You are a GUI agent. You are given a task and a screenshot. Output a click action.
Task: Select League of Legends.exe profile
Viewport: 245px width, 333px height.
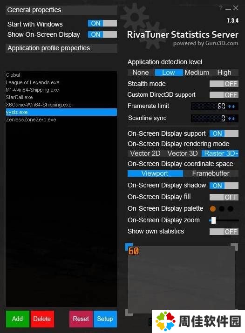tap(33, 82)
